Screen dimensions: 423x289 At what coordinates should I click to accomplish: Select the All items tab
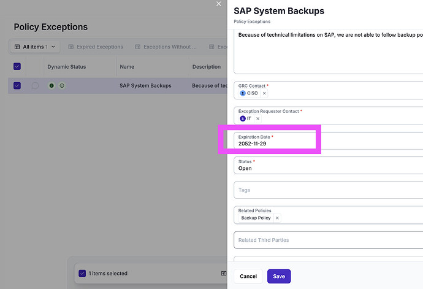point(35,47)
